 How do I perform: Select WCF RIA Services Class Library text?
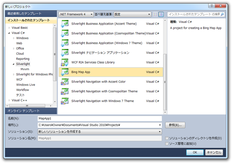click(x=93, y=62)
